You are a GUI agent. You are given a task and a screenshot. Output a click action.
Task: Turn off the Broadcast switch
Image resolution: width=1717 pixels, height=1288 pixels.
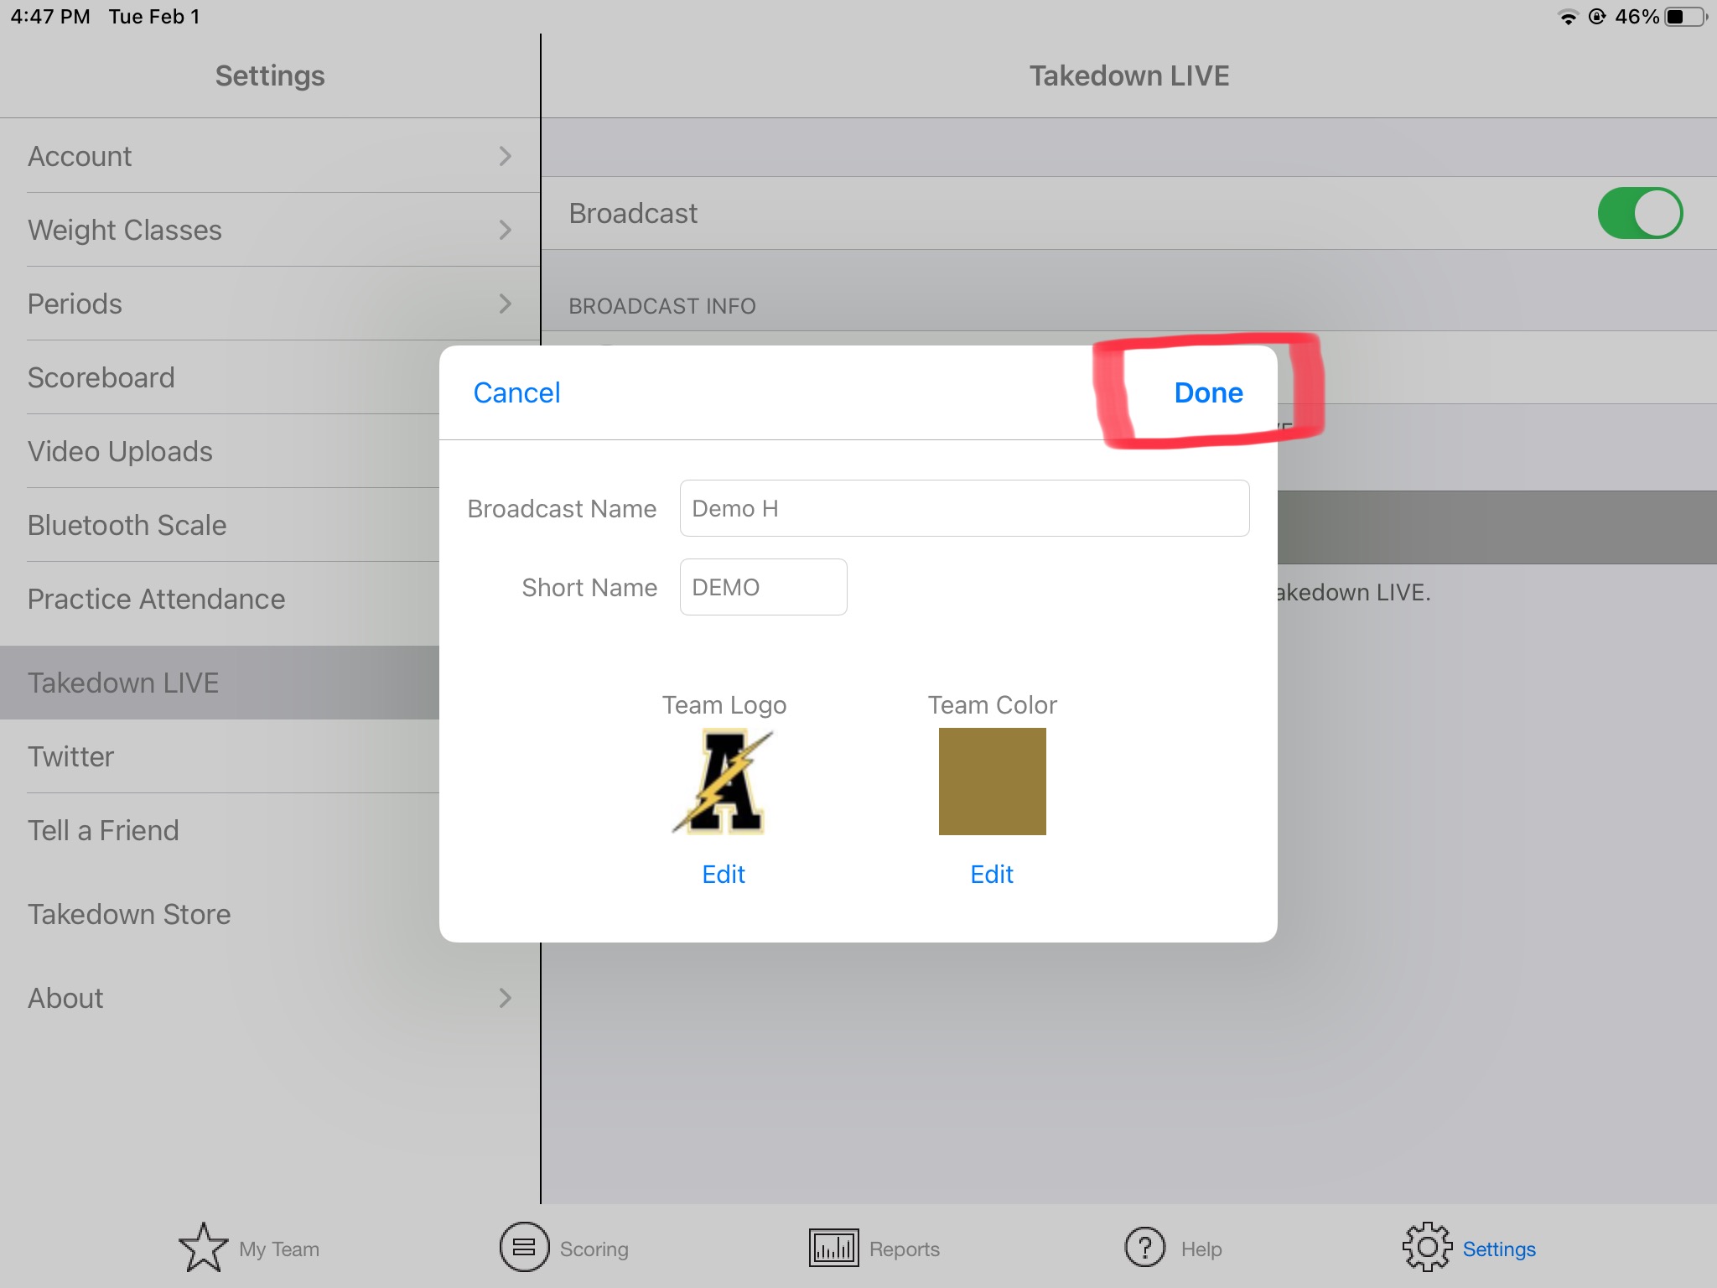(x=1639, y=213)
